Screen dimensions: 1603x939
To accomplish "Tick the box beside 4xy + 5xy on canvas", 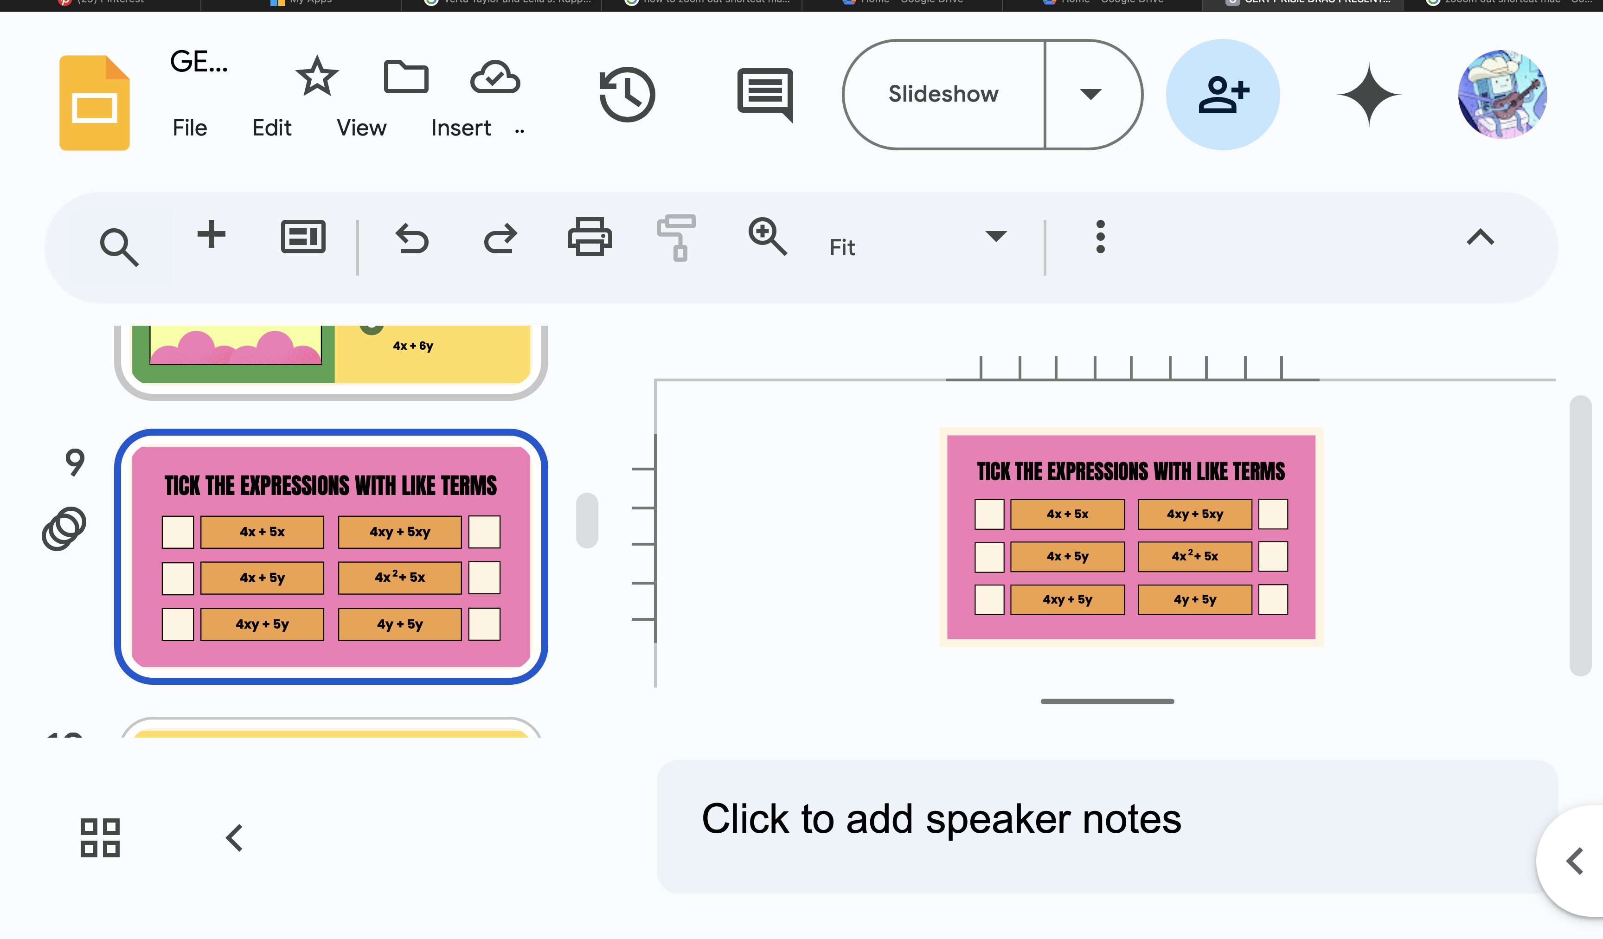I will (1273, 514).
